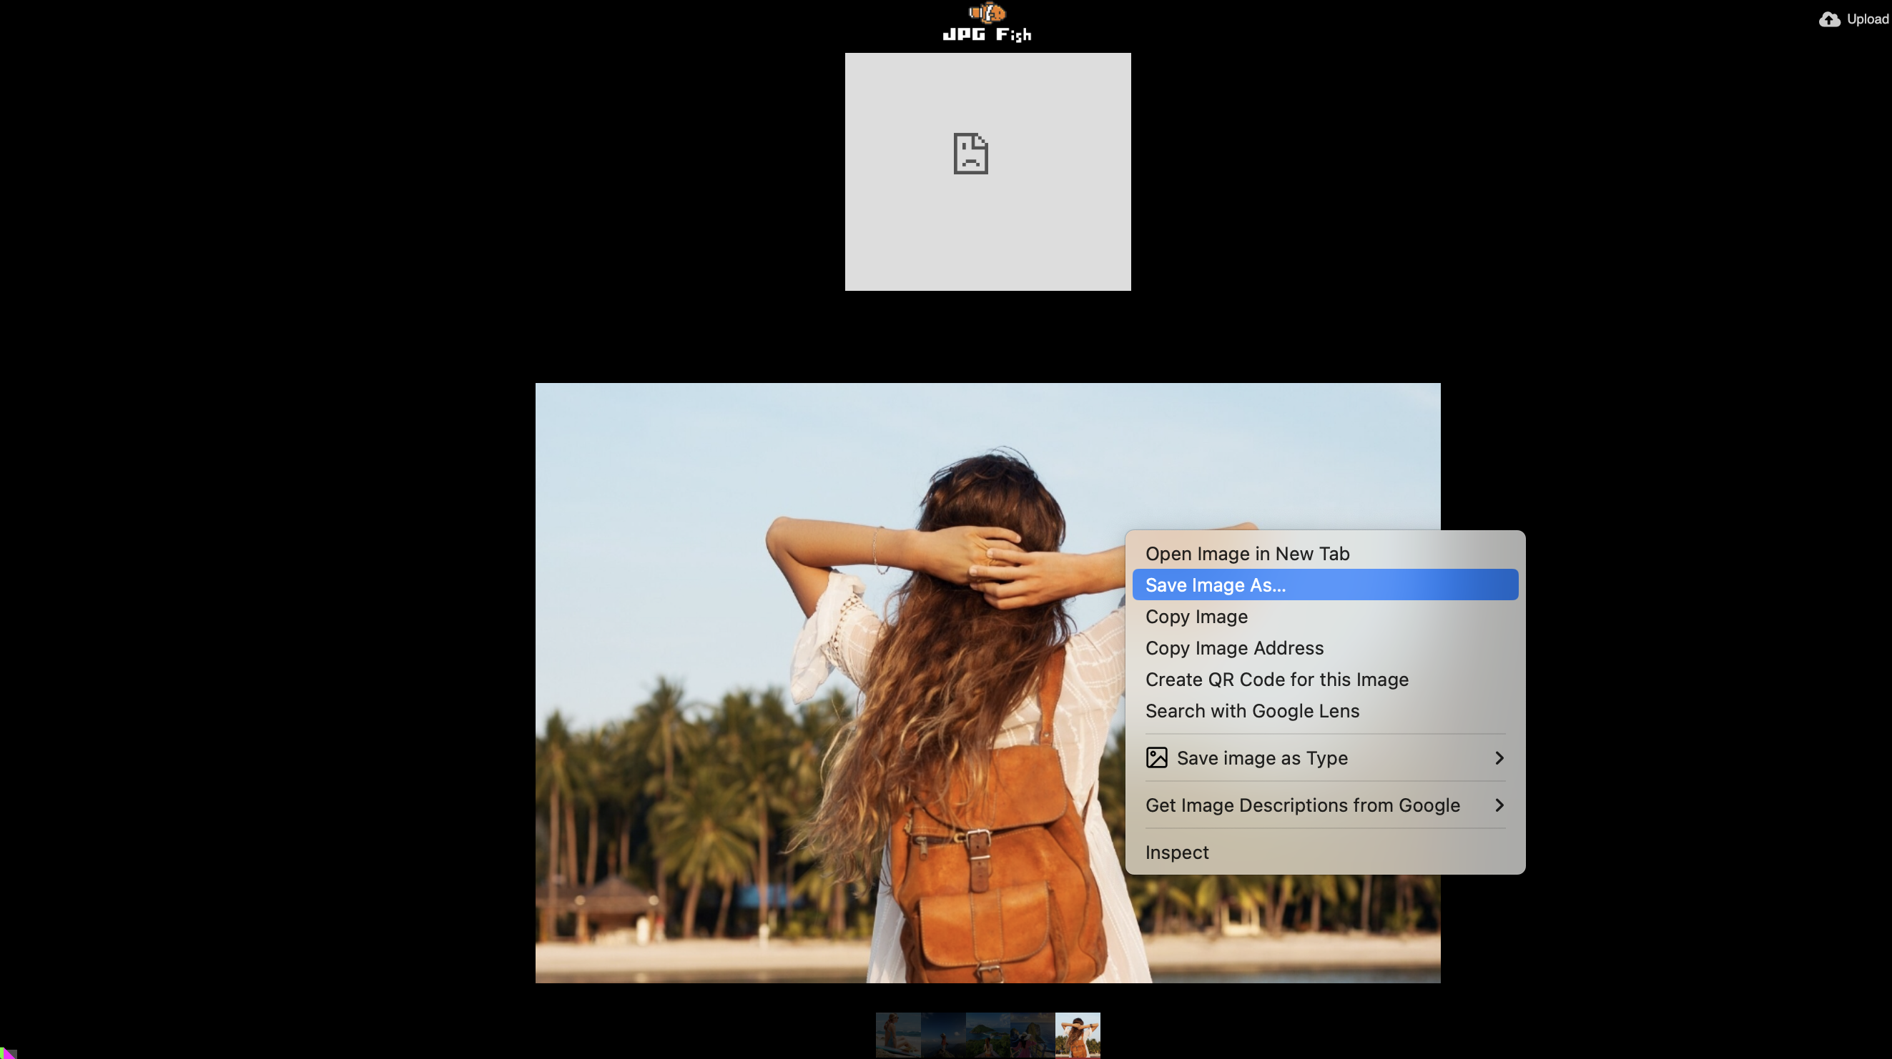Viewport: 1892px width, 1059px height.
Task: Choose Copy Image from context menu
Action: point(1196,617)
